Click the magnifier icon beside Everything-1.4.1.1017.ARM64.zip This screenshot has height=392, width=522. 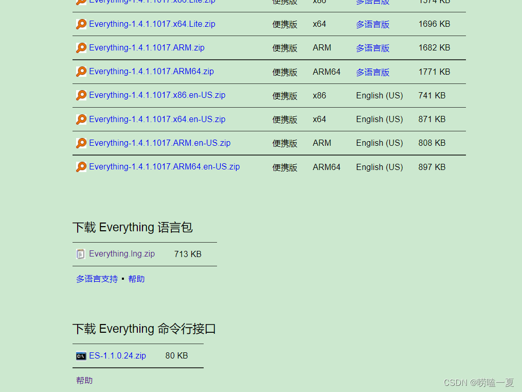[81, 71]
